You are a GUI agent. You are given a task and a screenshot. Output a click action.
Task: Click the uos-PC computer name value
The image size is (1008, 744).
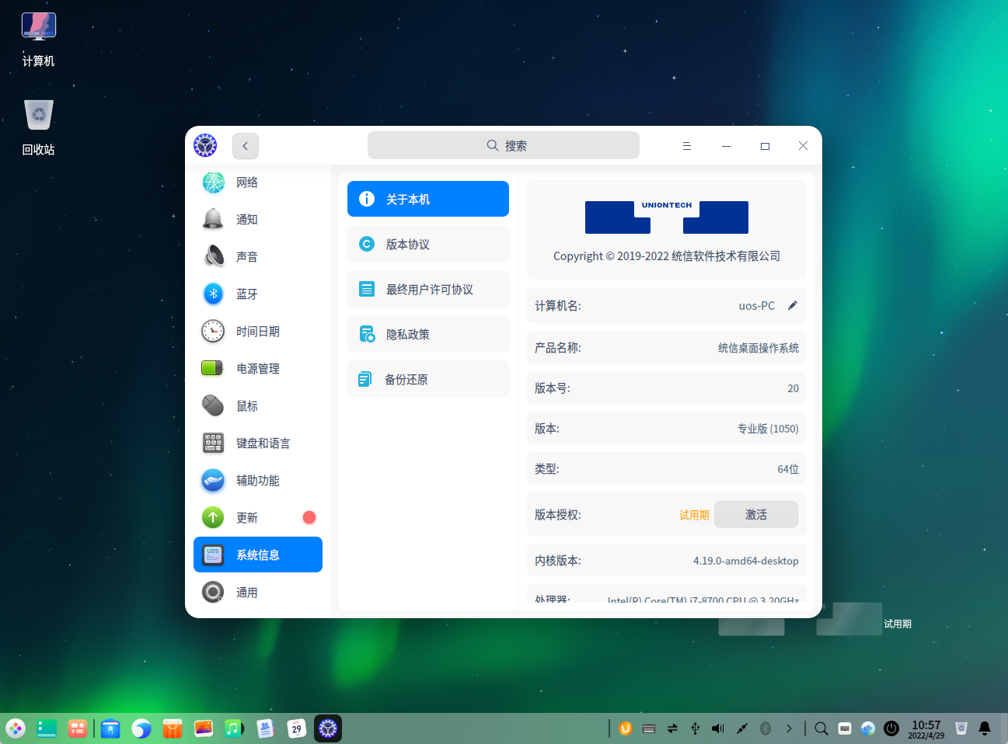757,306
